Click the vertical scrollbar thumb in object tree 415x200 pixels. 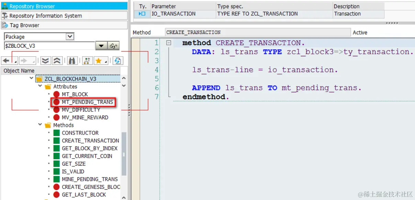[x=124, y=154]
